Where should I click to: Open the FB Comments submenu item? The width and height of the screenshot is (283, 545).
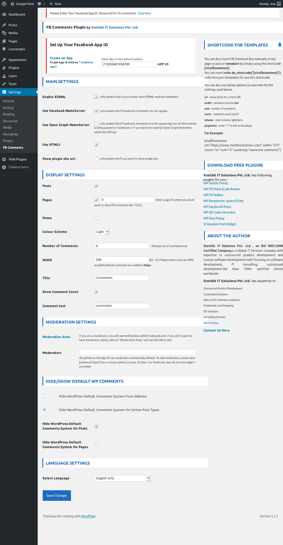point(13,148)
